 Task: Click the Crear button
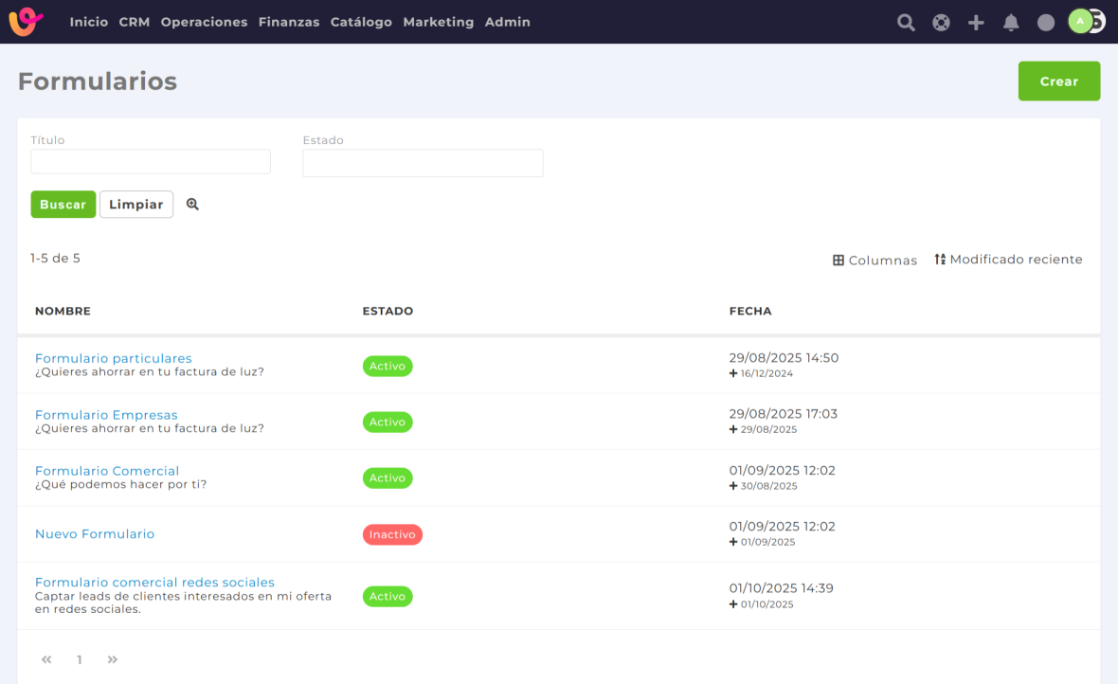(1058, 81)
